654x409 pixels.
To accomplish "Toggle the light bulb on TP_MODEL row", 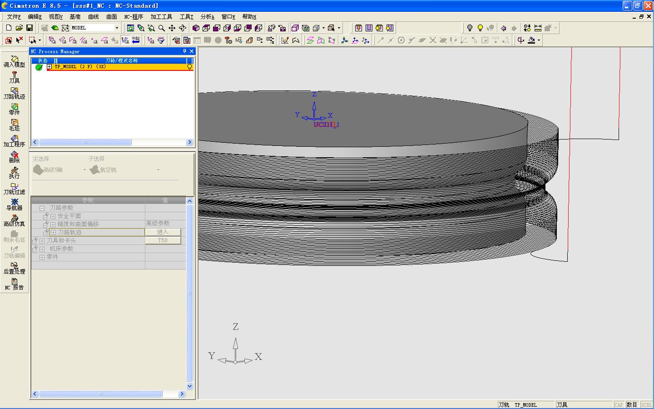I will 190,67.
